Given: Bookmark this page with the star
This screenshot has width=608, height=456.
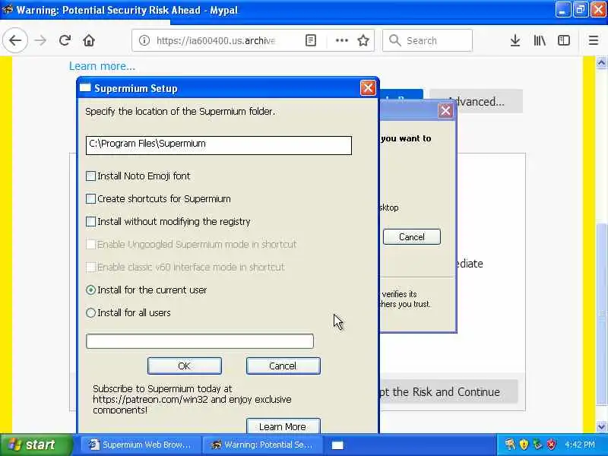Looking at the screenshot, I should pyautogui.click(x=363, y=40).
